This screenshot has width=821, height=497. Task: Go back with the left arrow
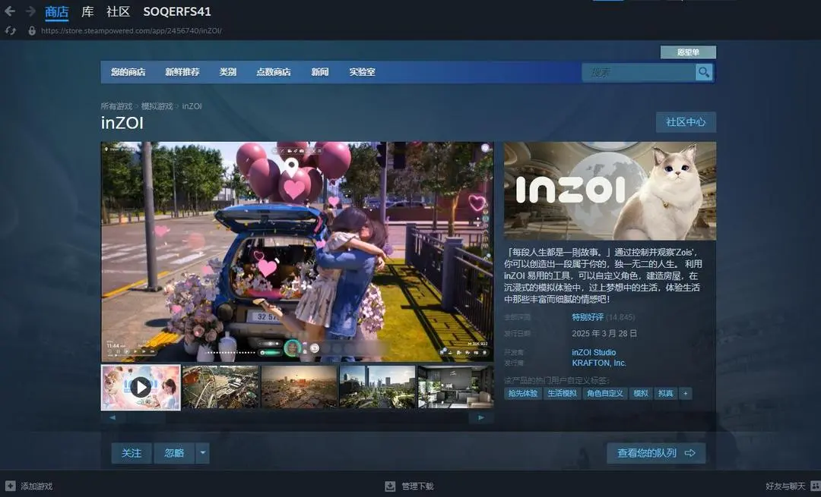coord(10,11)
